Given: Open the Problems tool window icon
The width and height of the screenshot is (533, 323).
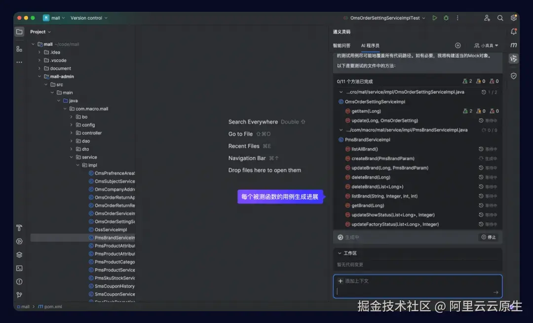Looking at the screenshot, I should click(x=19, y=282).
